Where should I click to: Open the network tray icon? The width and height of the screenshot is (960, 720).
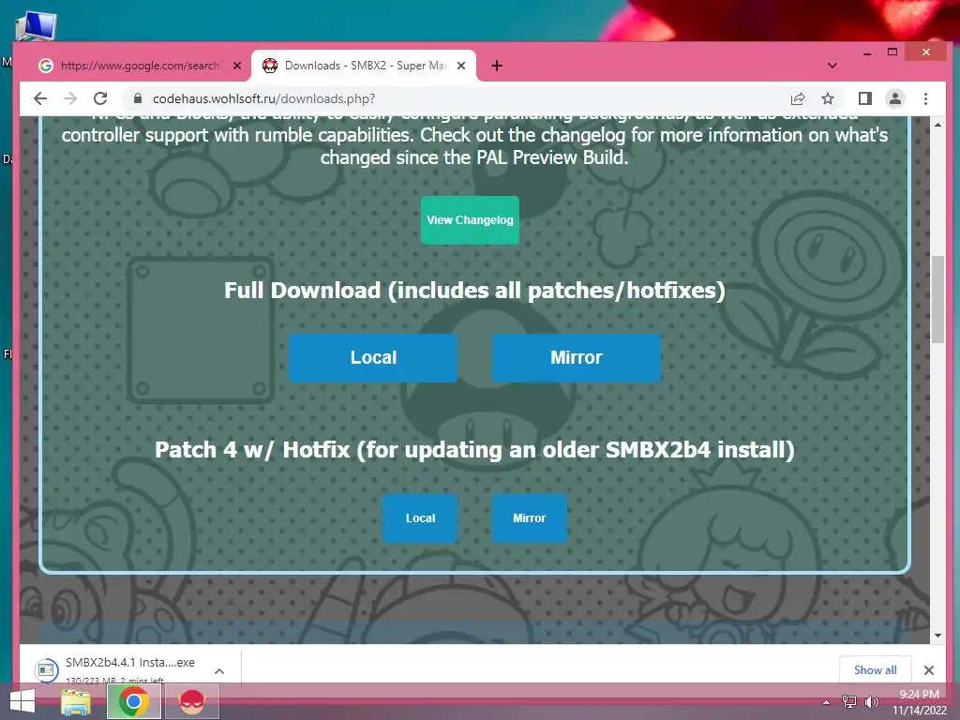click(x=849, y=702)
